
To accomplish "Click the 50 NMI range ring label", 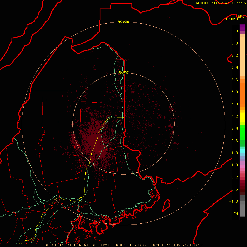I will pyautogui.click(x=123, y=72).
